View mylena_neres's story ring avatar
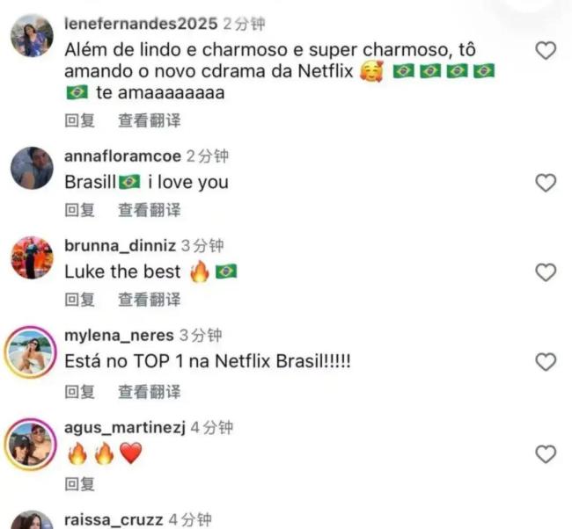Viewport: 572px width, 529px height. (31, 352)
